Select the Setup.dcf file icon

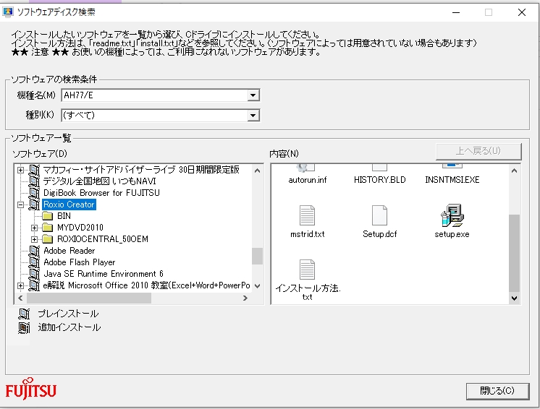379,215
